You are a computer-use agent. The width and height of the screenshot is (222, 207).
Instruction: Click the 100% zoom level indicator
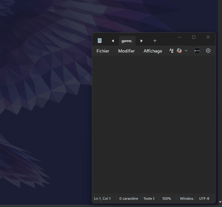pyautogui.click(x=167, y=199)
